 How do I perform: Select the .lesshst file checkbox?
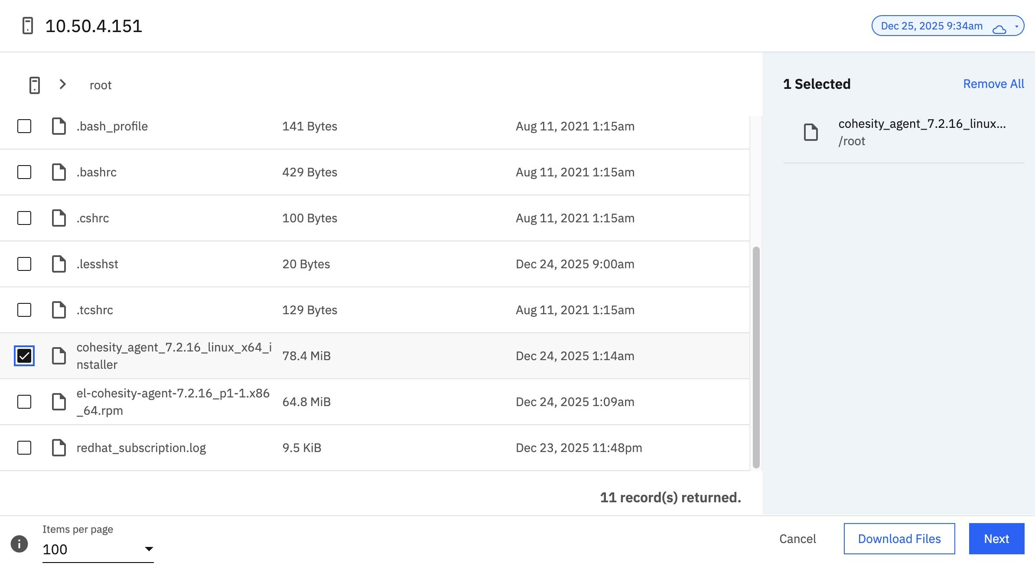[x=24, y=264]
